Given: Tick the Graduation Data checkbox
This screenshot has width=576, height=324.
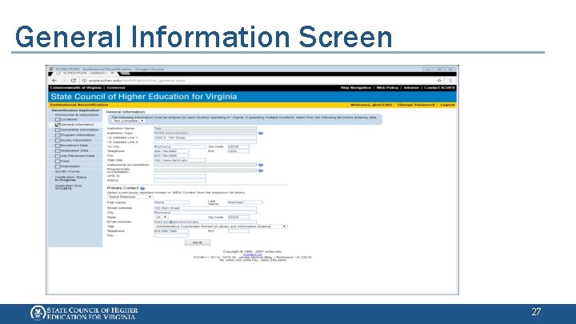Looking at the screenshot, I should 58,150.
